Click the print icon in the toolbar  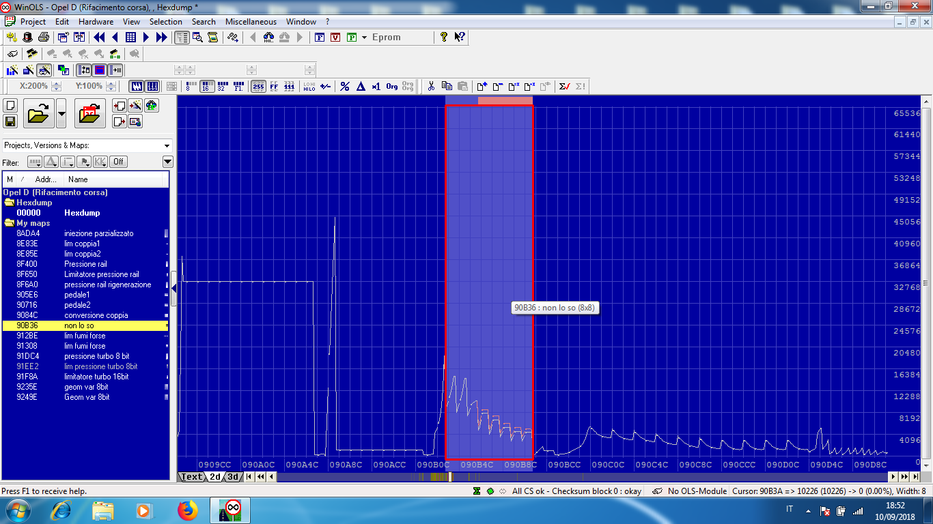coord(43,38)
